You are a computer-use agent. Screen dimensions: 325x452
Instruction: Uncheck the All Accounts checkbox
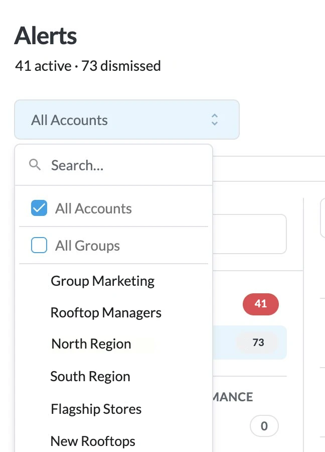[x=39, y=208]
